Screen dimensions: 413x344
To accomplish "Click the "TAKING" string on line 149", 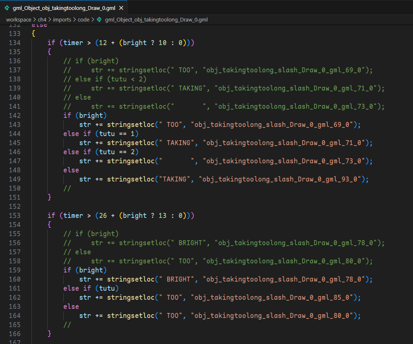I will [x=174, y=179].
